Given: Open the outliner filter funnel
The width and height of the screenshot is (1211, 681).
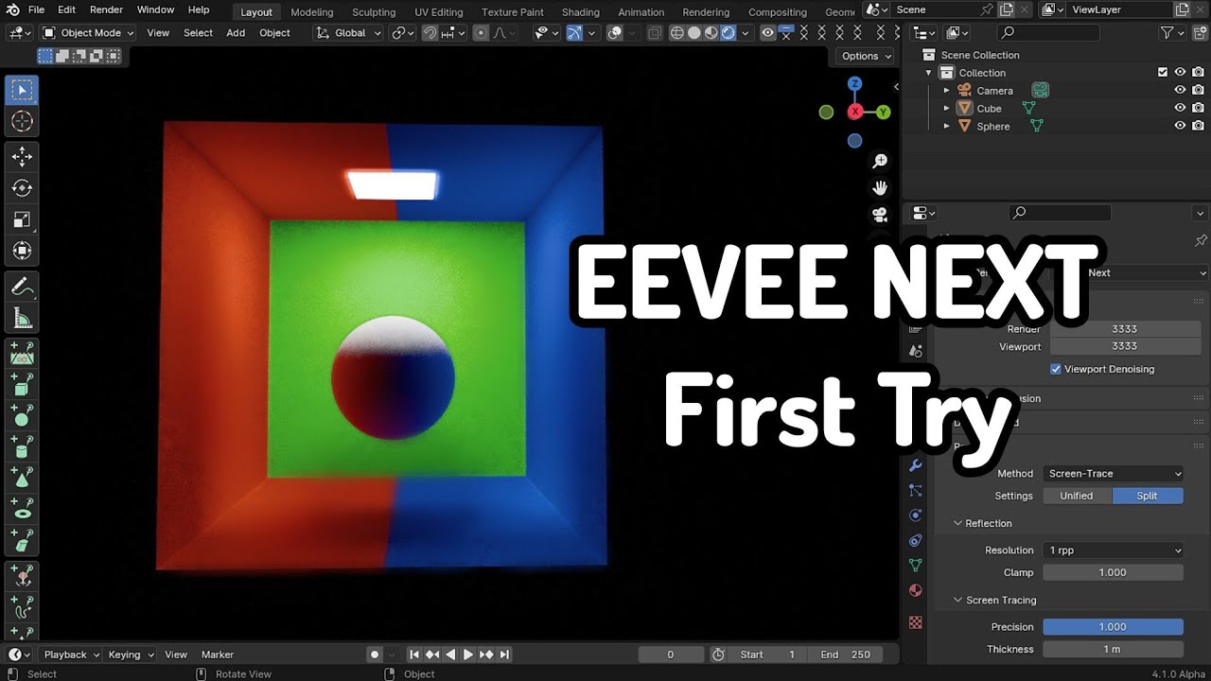Looking at the screenshot, I should point(1167,33).
